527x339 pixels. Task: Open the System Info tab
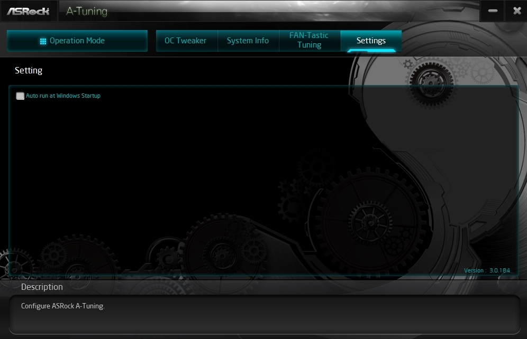point(248,41)
